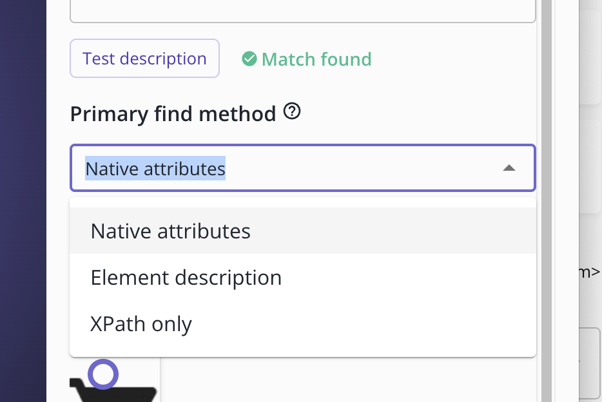Focus the text box above Test description
This screenshot has height=402, width=602.
coord(302,11)
